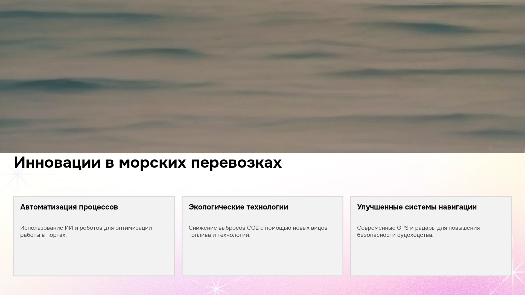Viewport: 525px width, 295px height.
Task: Click the 'GPS' text in the right card
Action: pyautogui.click(x=402, y=228)
